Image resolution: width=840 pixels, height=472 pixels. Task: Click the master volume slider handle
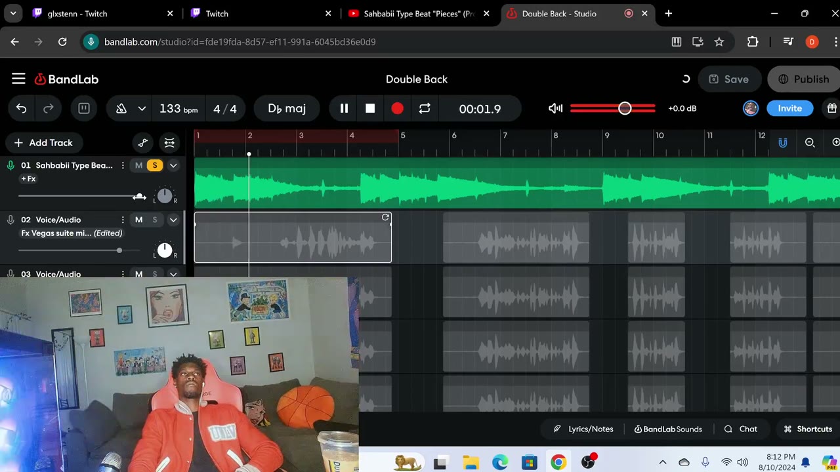(625, 109)
